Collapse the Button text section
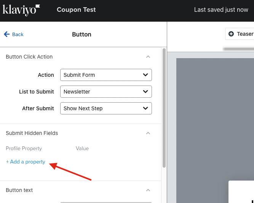 148,190
